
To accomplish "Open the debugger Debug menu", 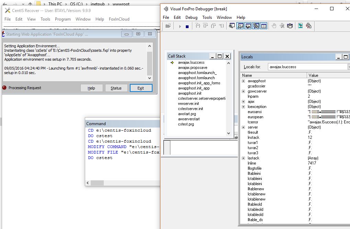I will [x=191, y=17].
